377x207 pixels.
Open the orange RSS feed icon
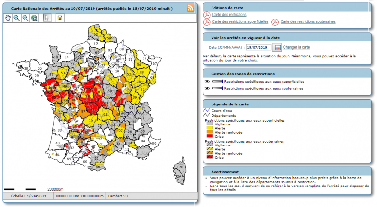[190, 8]
